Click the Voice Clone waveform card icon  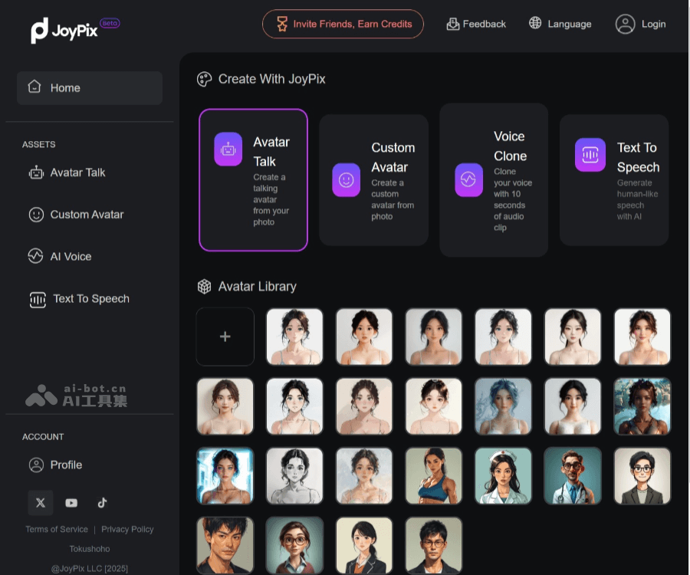click(468, 179)
